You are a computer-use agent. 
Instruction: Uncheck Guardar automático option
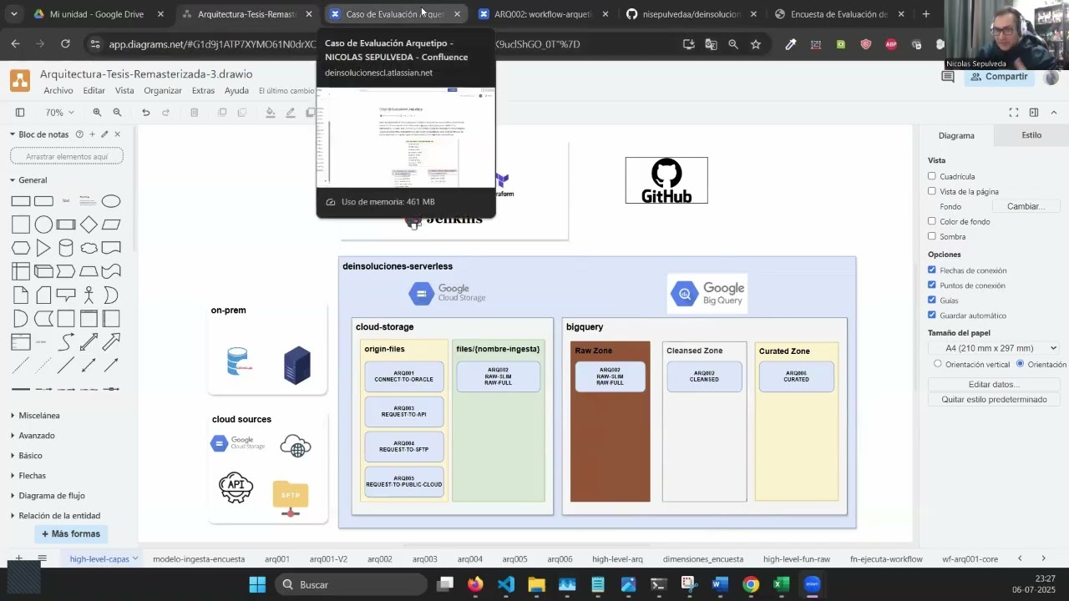coord(932,315)
